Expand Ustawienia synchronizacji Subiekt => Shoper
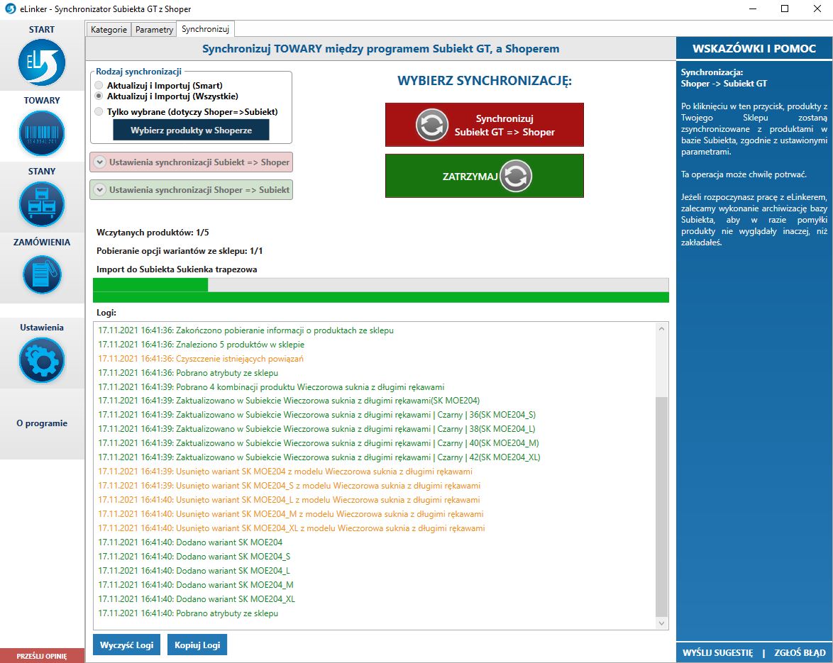833x663 pixels. tap(191, 162)
